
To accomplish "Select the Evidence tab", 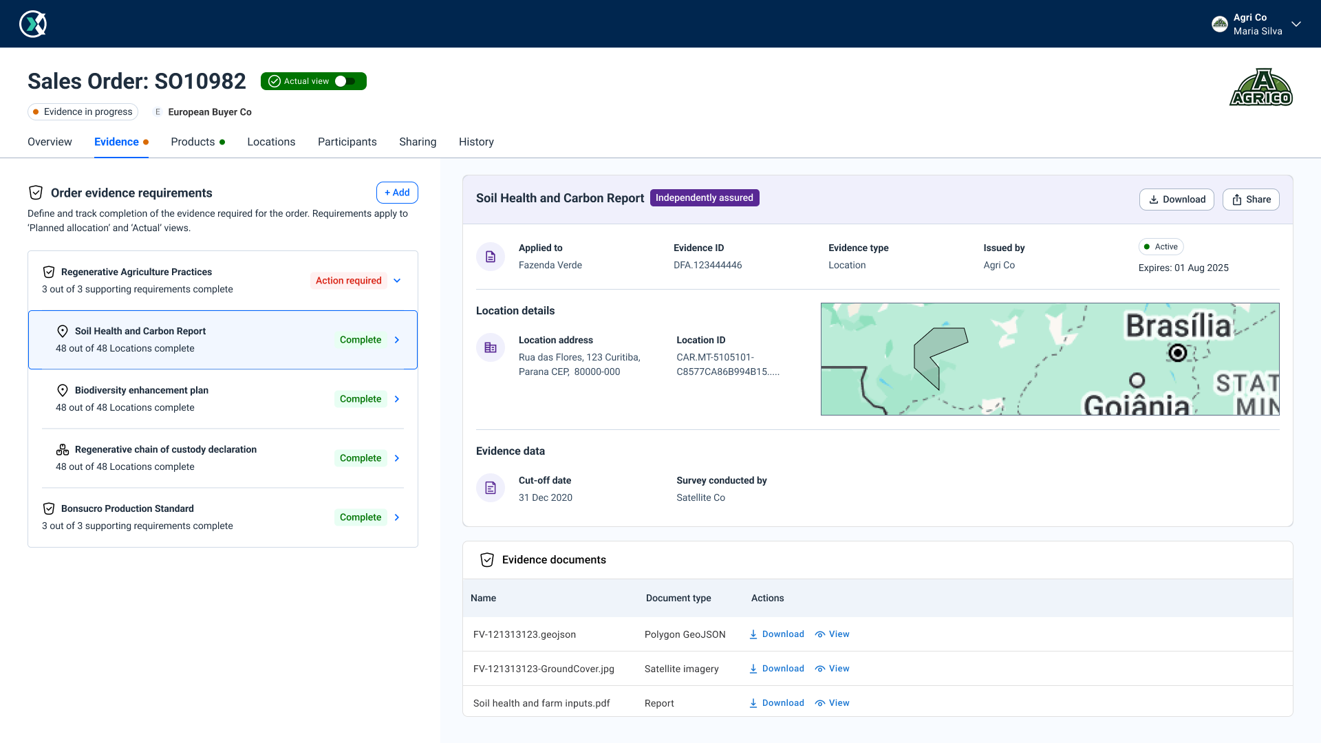I will point(121,142).
